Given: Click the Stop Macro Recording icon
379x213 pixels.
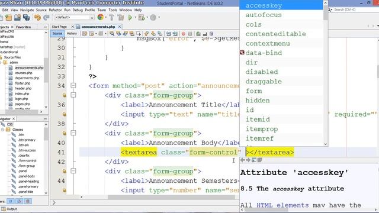Looking at the screenshot, I should coord(190,34).
